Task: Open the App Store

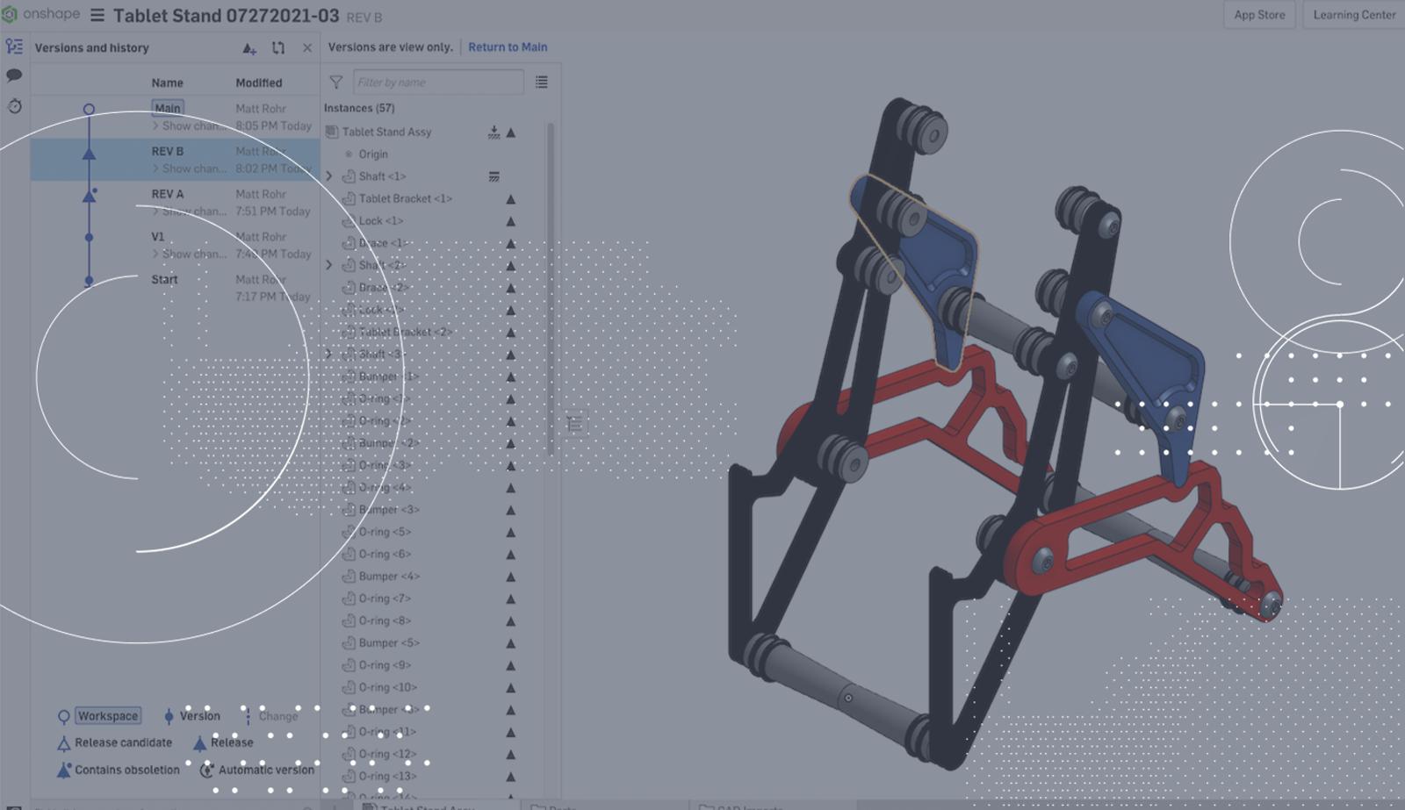Action: click(1259, 15)
